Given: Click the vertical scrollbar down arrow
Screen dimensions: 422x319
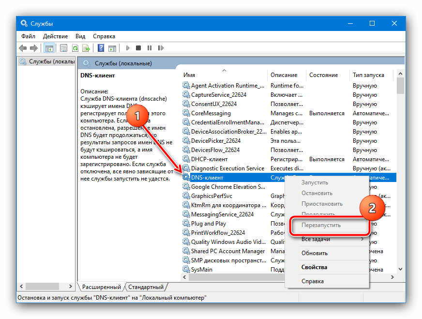Looking at the screenshot, I should point(401,269).
